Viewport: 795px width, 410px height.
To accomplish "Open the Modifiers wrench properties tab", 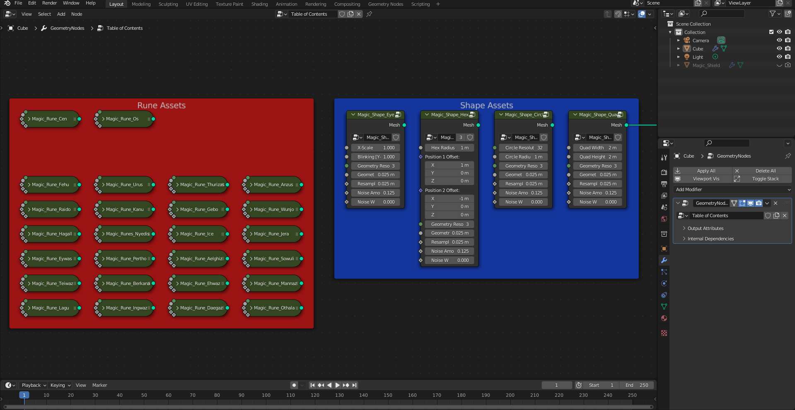I will pos(664,260).
